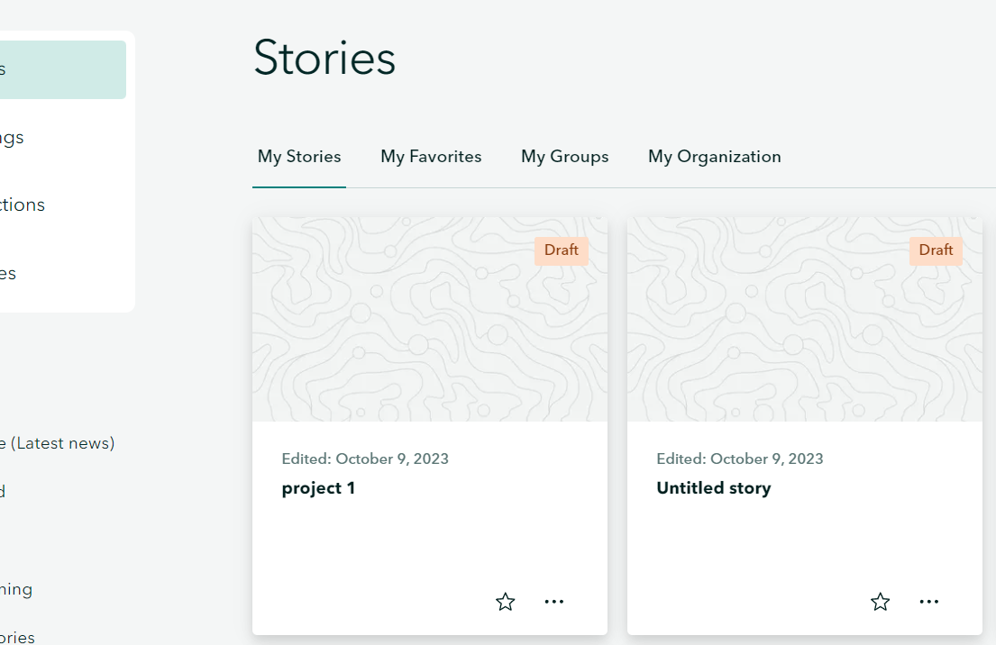Screen dimensions: 996x645
Task: Expand the ellipsis dropdown under project 1
Action: [553, 601]
